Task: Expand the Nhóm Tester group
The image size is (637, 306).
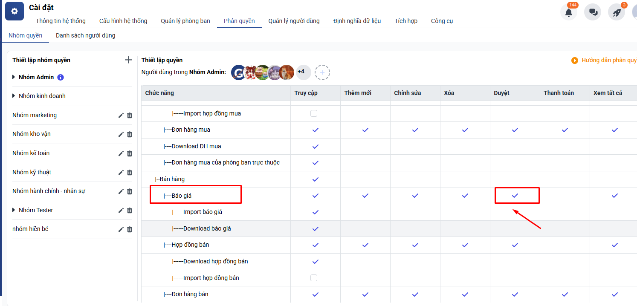Action: (x=14, y=210)
